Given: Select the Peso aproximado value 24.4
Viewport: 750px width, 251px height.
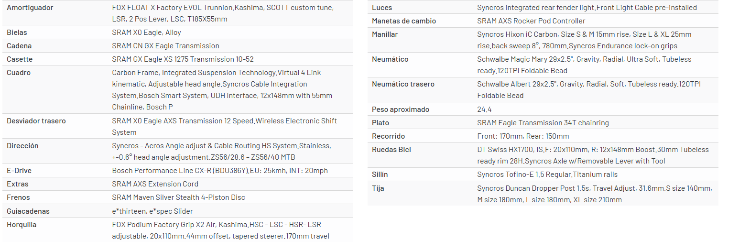Looking at the screenshot, I should point(484,109).
